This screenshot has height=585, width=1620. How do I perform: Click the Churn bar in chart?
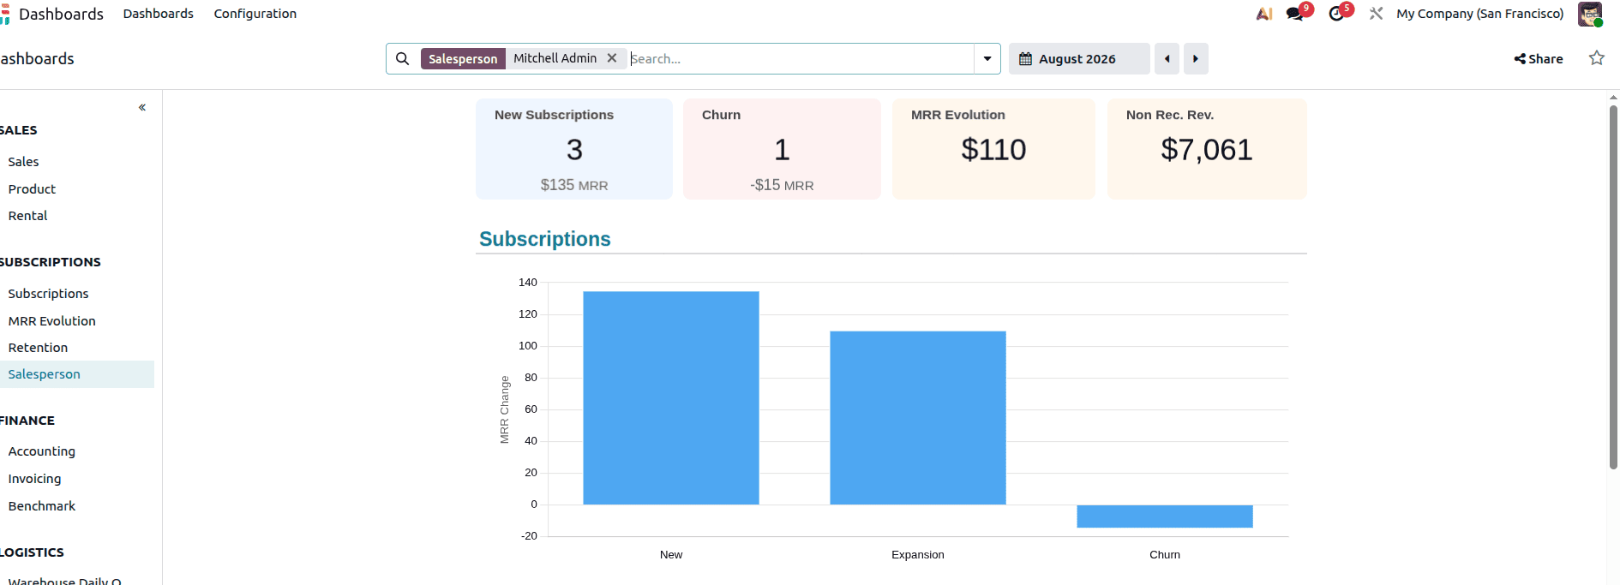tap(1165, 516)
